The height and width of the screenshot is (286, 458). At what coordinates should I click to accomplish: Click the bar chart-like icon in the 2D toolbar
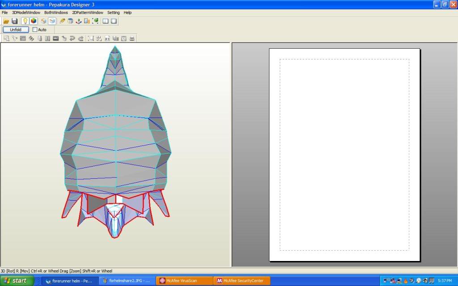coord(115,38)
